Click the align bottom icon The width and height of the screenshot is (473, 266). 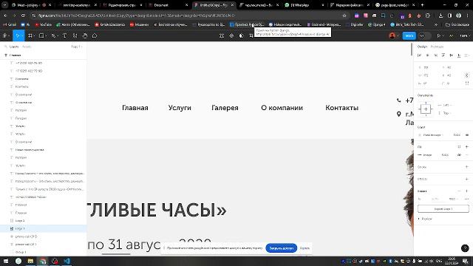click(459, 55)
